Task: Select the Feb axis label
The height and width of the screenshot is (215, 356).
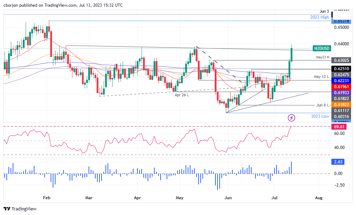Action: [46, 198]
